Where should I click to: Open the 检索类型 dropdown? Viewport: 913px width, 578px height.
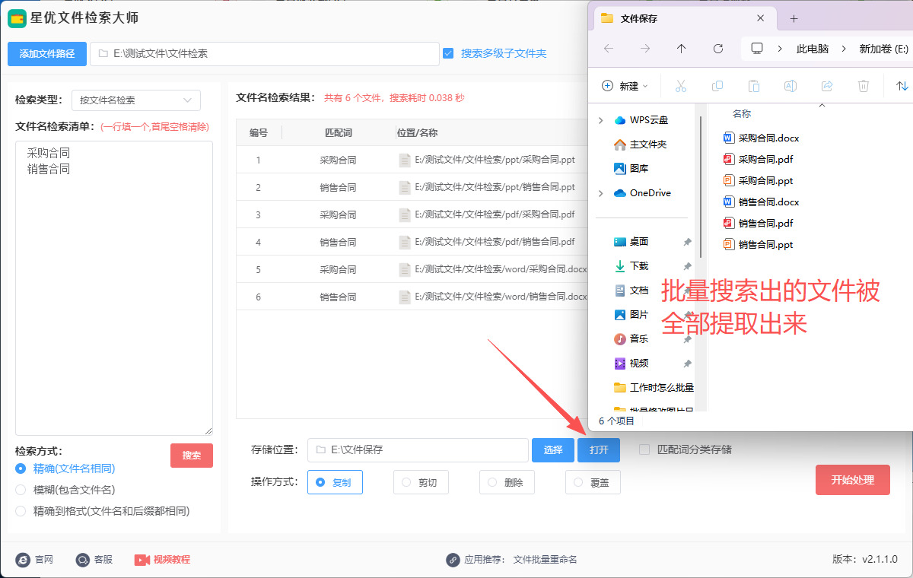[136, 100]
